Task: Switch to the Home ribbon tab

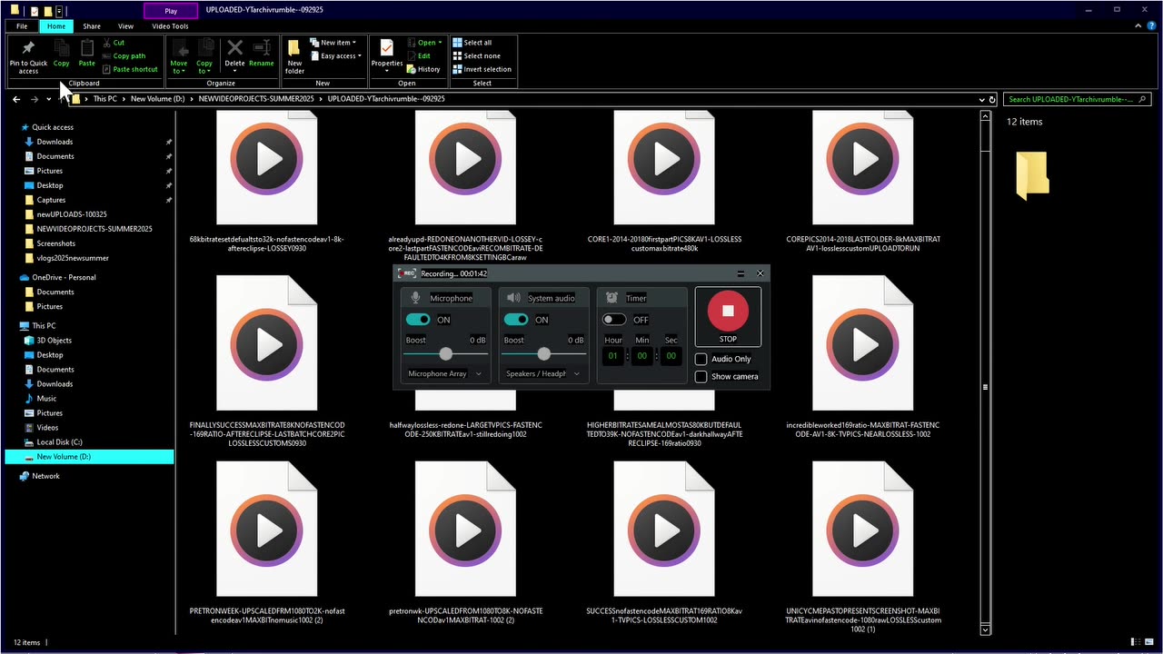Action: coord(56,26)
